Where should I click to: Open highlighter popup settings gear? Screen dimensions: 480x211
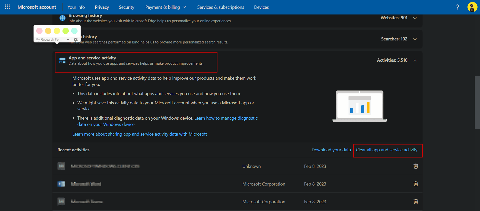(76, 39)
